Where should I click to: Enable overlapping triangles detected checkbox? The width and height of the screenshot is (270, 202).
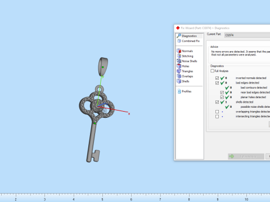217,112
